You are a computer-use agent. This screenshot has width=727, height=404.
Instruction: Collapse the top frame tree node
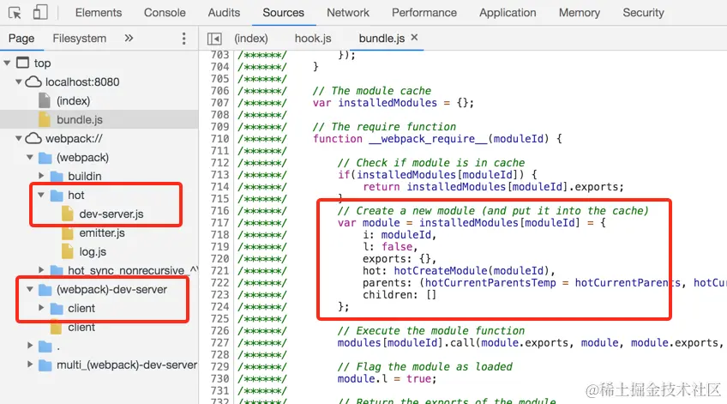tap(7, 63)
